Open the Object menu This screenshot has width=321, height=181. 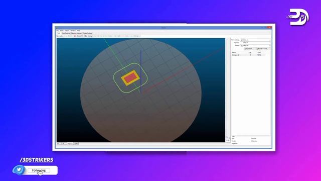(x=67, y=31)
